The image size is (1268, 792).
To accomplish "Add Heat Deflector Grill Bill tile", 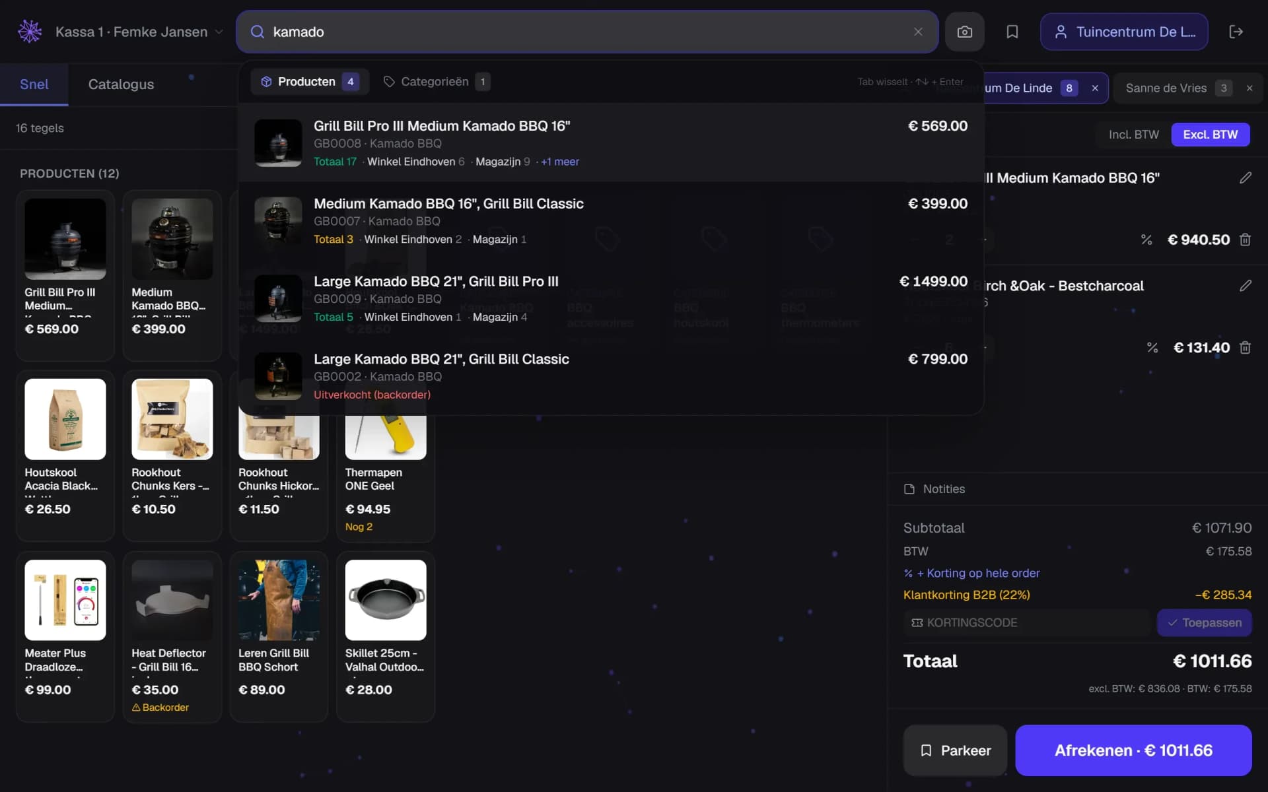I will tap(172, 637).
